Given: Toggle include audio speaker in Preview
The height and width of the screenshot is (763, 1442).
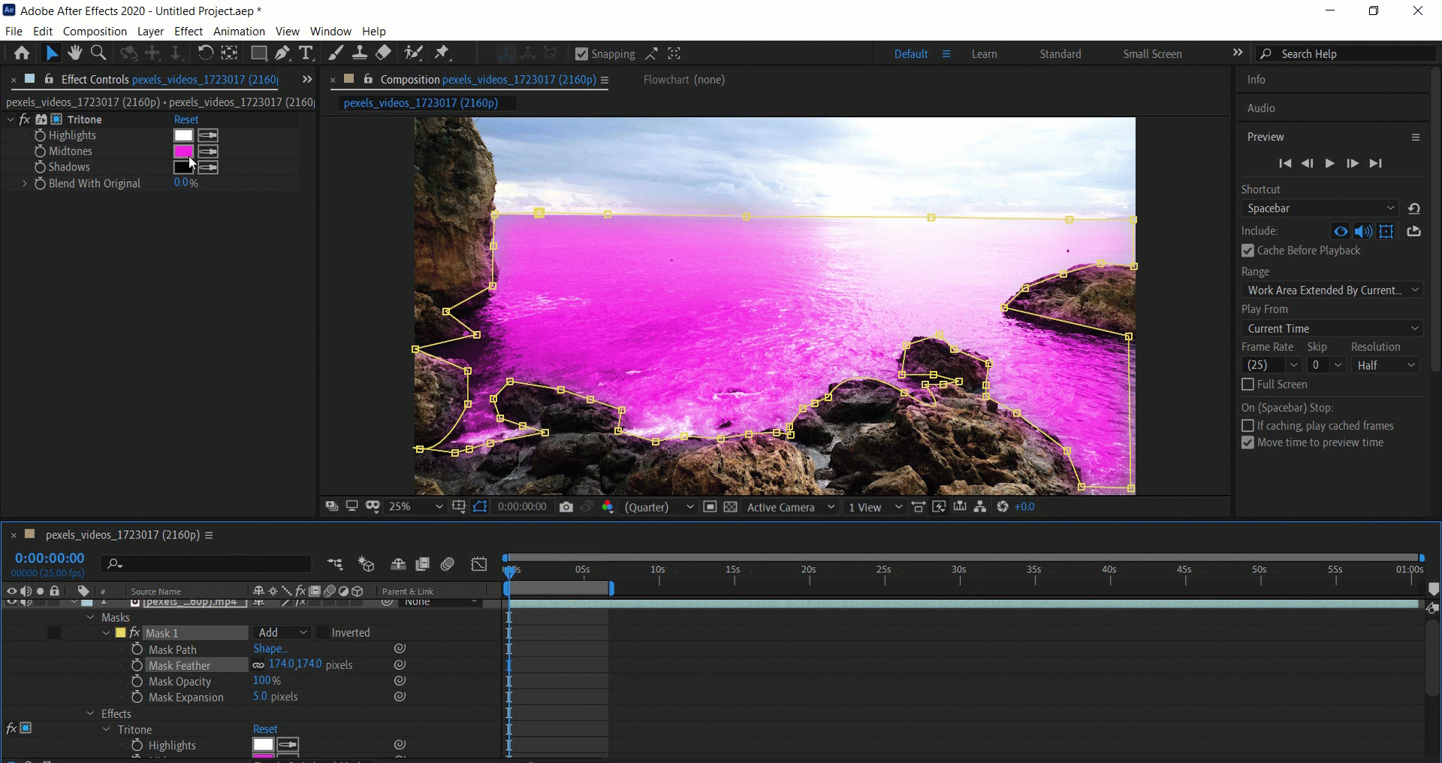Looking at the screenshot, I should point(1364,231).
